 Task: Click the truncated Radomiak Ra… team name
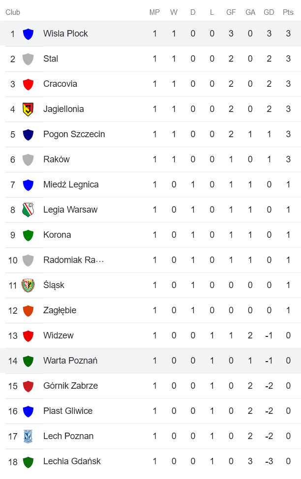tap(74, 260)
